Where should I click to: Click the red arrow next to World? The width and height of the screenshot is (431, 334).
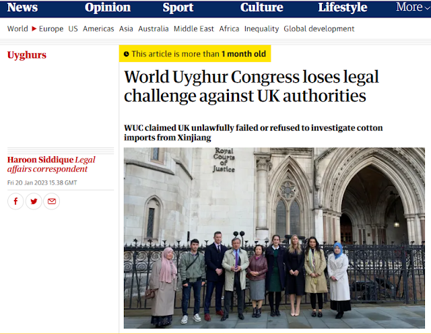[34, 28]
